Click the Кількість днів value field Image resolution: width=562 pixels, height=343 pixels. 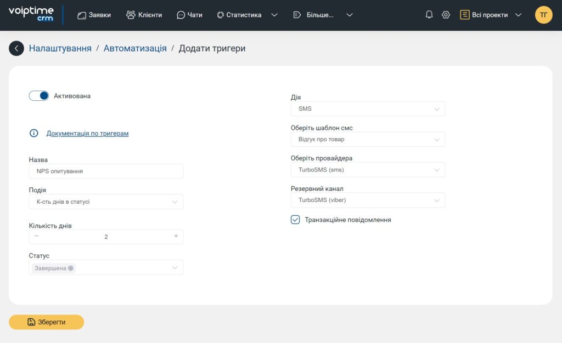tap(106, 237)
